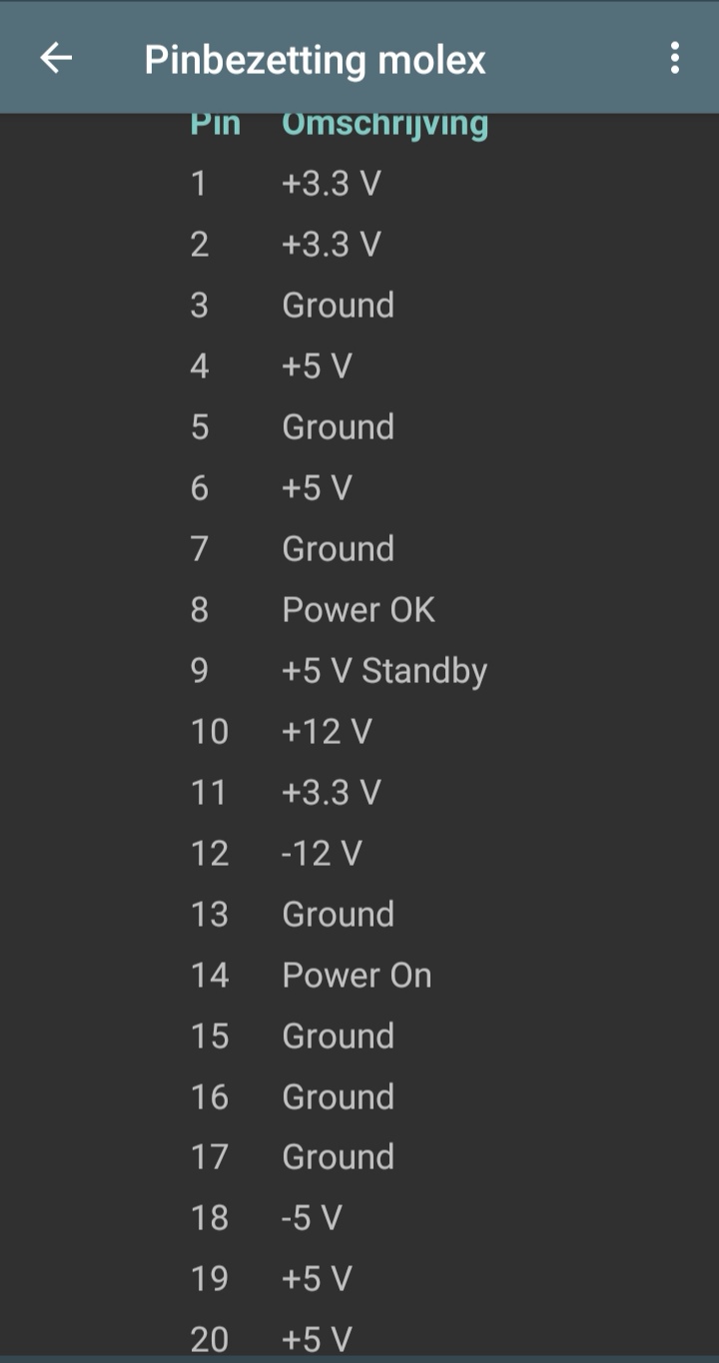Tap the back arrow icon
The height and width of the screenshot is (1363, 719).
tap(56, 58)
